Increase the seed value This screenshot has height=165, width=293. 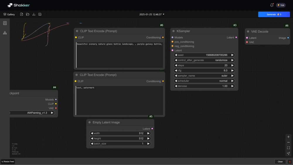tap(232, 55)
